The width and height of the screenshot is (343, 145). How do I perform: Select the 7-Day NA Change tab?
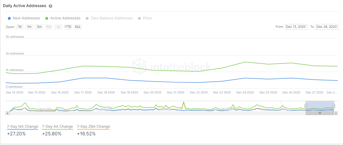(x=23, y=127)
